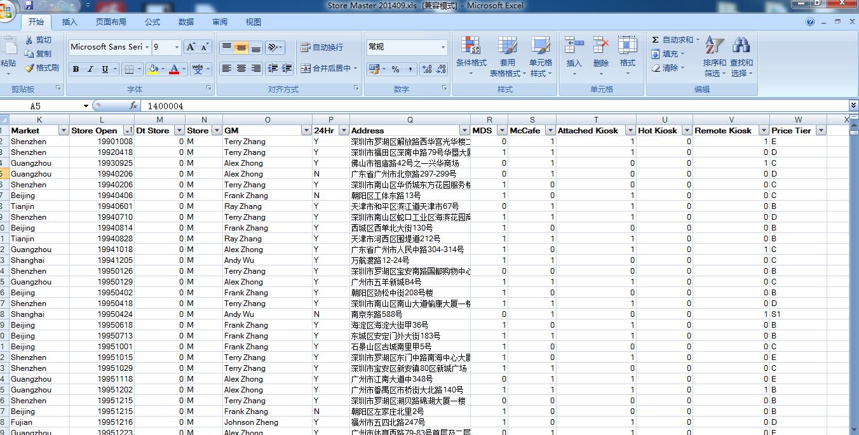Open the font size dropdown

click(x=177, y=47)
